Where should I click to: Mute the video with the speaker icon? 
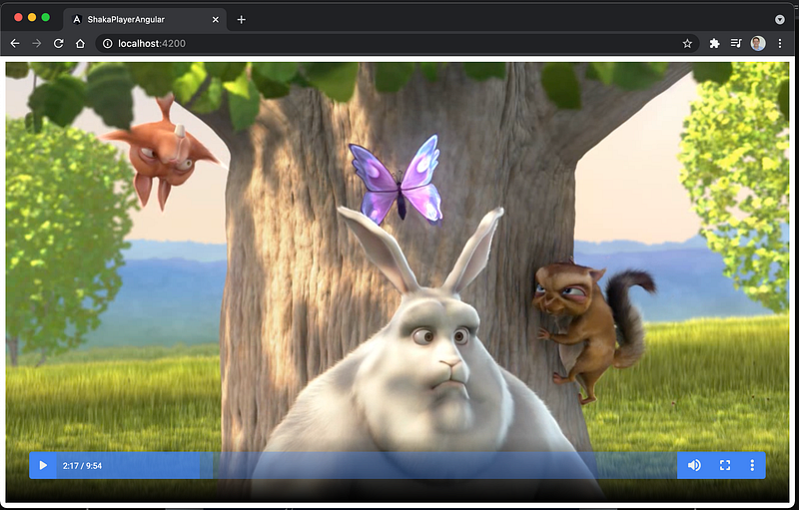(x=694, y=465)
